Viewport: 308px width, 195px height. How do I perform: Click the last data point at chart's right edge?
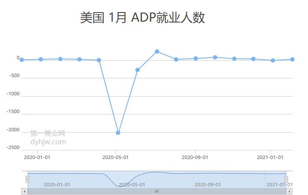coord(292,59)
